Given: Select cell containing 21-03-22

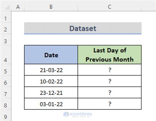Looking at the screenshot, I should coord(51,70).
